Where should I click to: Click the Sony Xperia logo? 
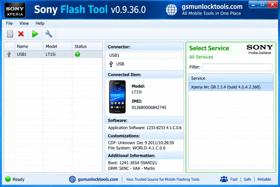[15, 10]
